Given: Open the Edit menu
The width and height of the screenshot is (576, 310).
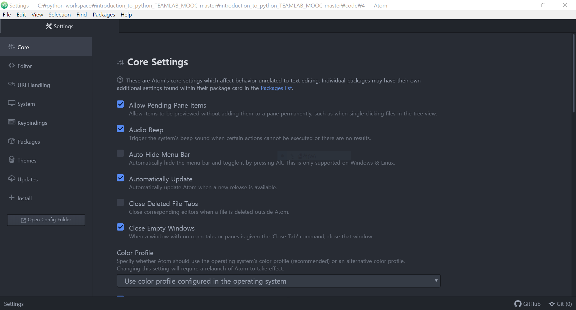Looking at the screenshot, I should point(21,14).
